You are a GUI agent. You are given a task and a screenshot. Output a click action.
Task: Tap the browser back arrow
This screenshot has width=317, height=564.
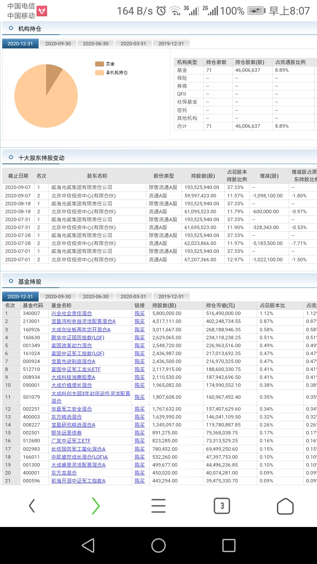pos(32,506)
